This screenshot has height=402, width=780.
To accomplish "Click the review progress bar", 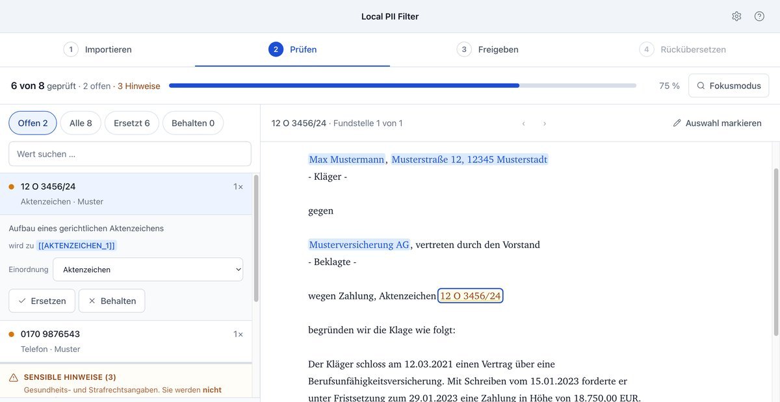I will tap(402, 86).
